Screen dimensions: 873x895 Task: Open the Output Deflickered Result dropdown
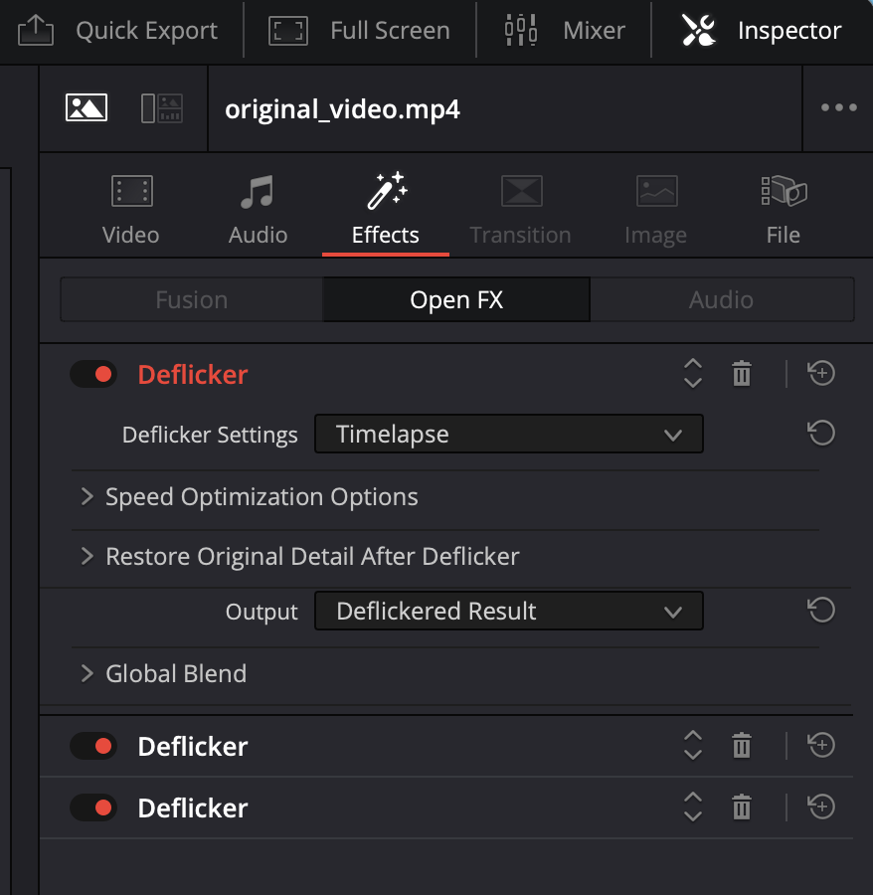point(508,612)
